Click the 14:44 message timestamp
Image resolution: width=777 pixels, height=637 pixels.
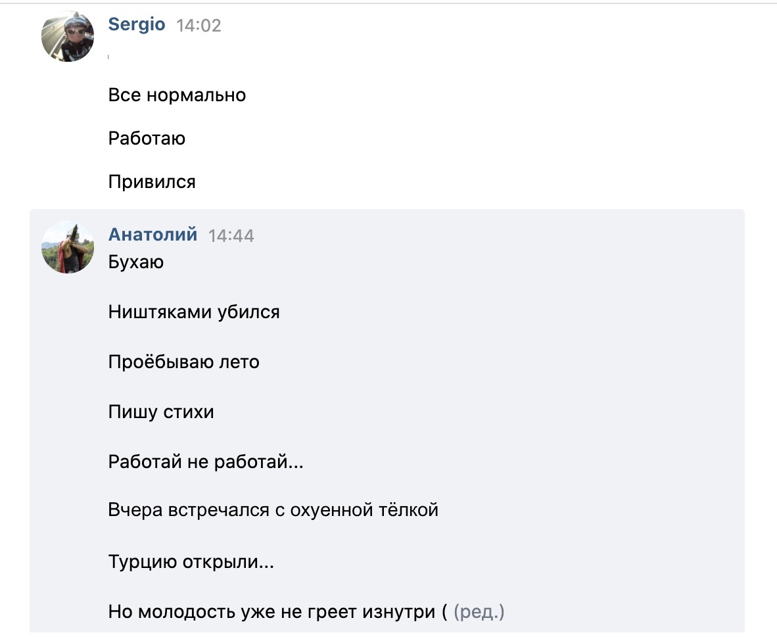[x=231, y=235]
